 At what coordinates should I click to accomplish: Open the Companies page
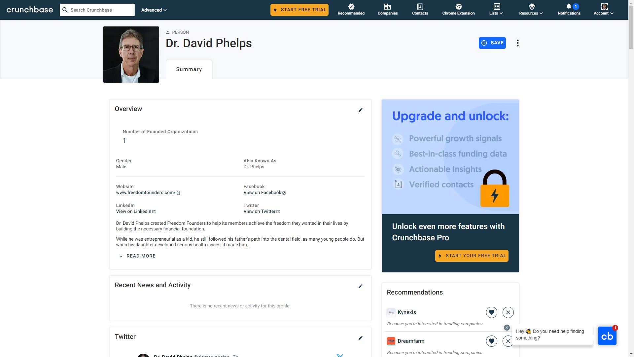point(388,10)
